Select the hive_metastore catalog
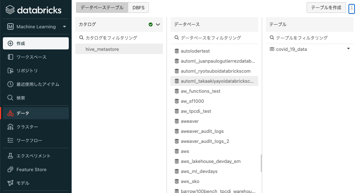 click(x=119, y=49)
